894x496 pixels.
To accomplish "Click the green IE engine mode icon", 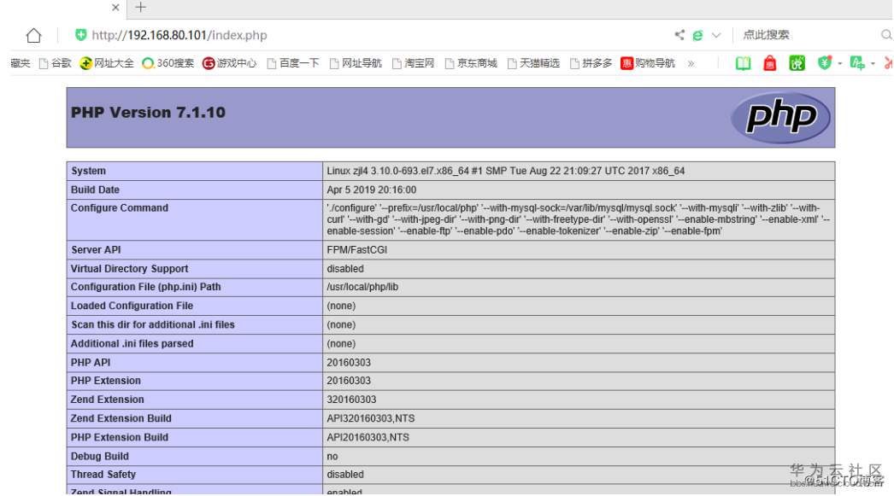I will (x=697, y=35).
